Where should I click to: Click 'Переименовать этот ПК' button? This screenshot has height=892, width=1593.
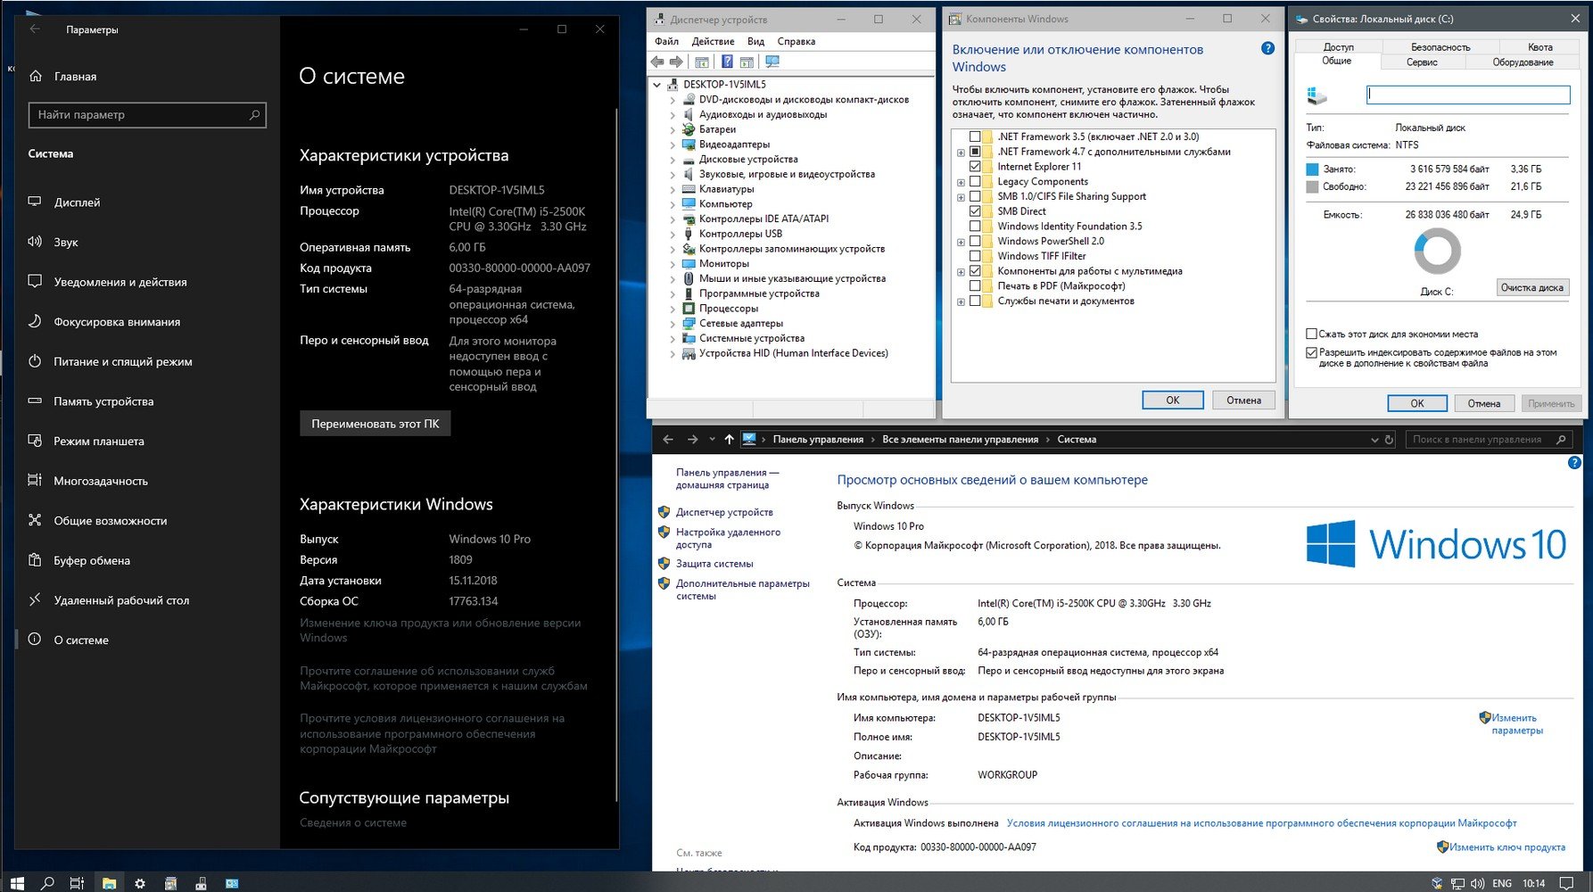pos(376,424)
